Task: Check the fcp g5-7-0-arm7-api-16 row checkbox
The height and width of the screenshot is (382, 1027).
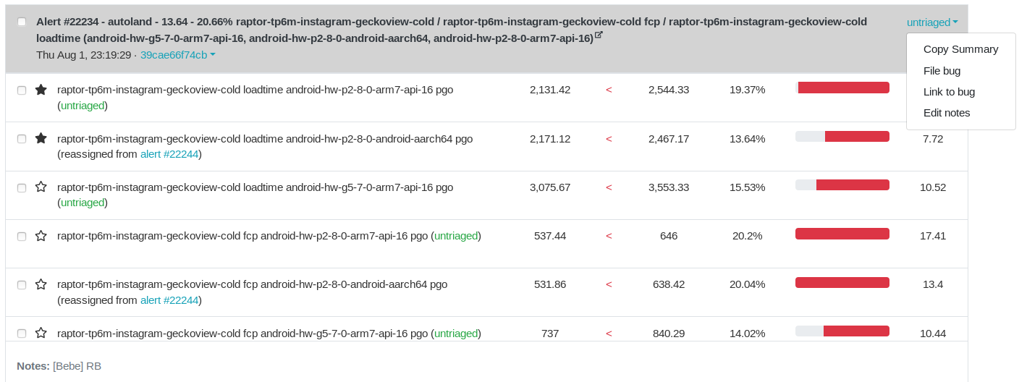Action: click(x=22, y=334)
